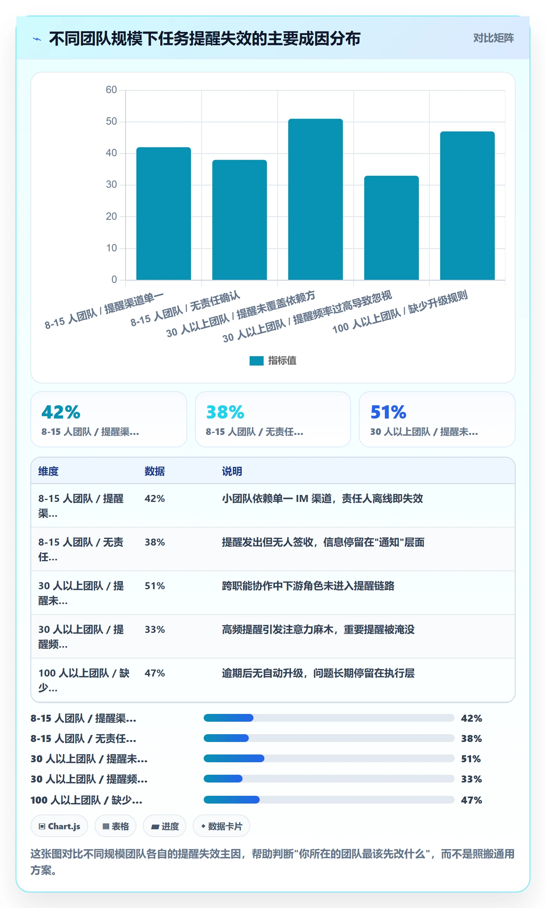The width and height of the screenshot is (546, 908).
Task: Click the 38% progress bar
Action: point(329,738)
